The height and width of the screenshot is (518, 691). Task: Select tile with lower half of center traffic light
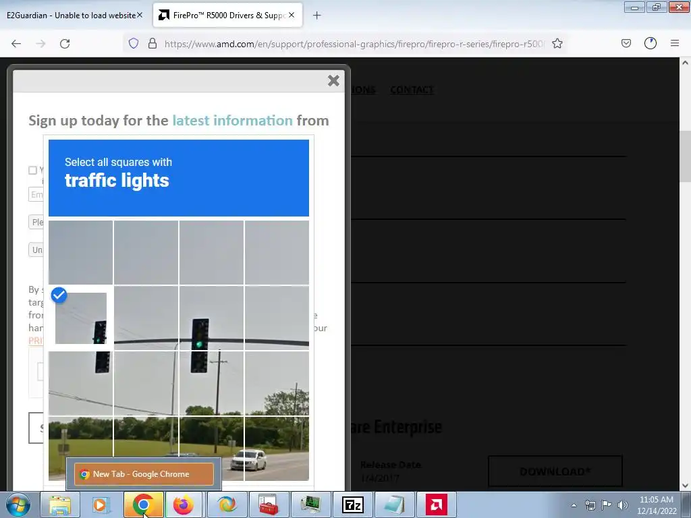click(211, 383)
